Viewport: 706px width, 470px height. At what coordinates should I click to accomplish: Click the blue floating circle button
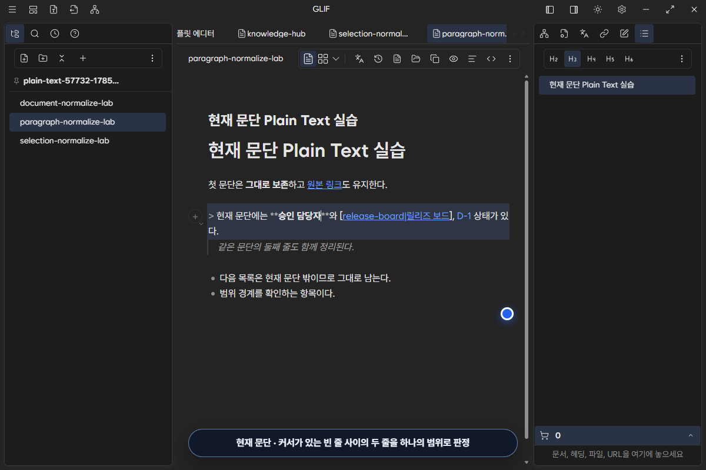point(507,314)
